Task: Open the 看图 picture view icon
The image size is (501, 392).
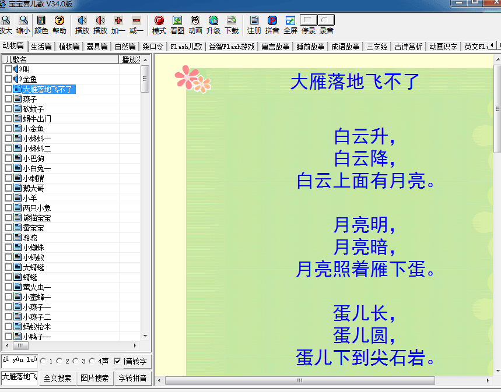Action: (177, 21)
